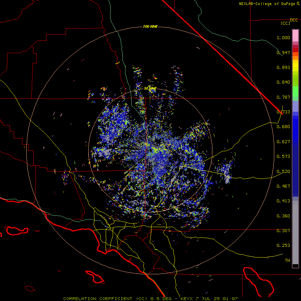Pick the gray segment of the color bar
Viewport: 301px width, 301px height.
pyautogui.click(x=295, y=232)
